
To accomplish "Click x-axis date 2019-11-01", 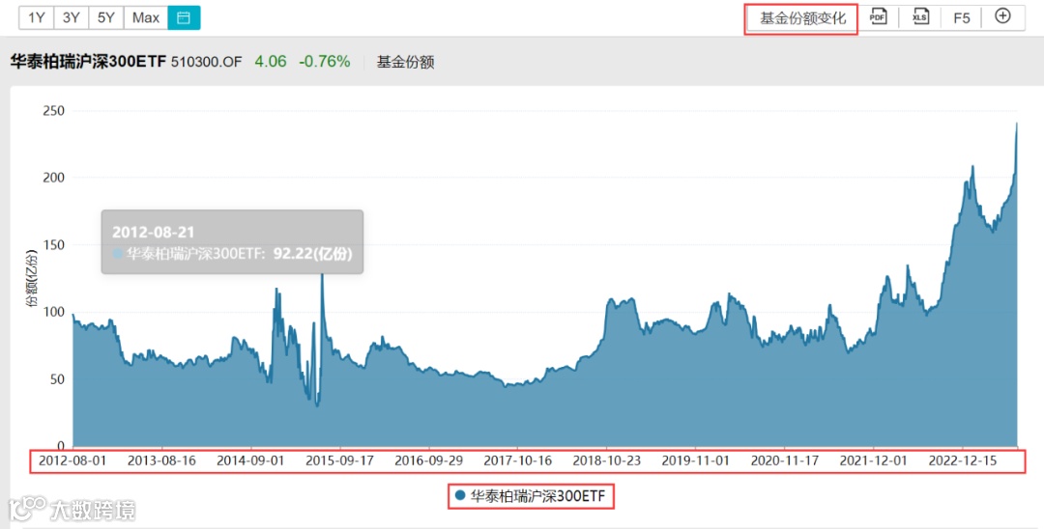I will [696, 460].
